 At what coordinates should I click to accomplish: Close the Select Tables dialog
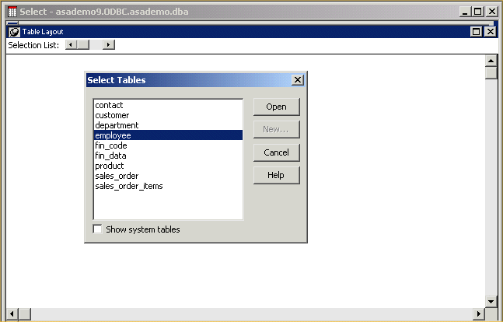(x=298, y=80)
